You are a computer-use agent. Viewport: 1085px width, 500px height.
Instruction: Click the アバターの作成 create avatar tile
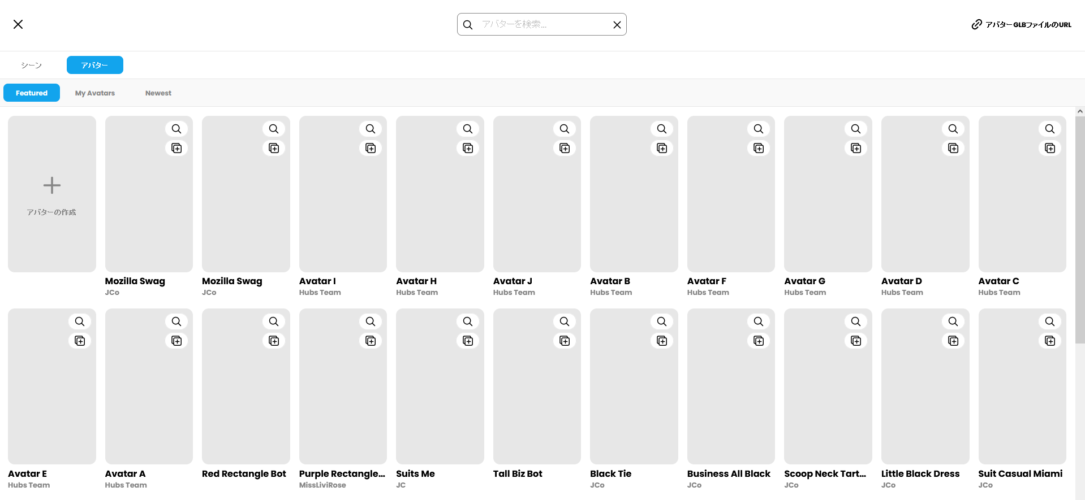pyautogui.click(x=52, y=194)
